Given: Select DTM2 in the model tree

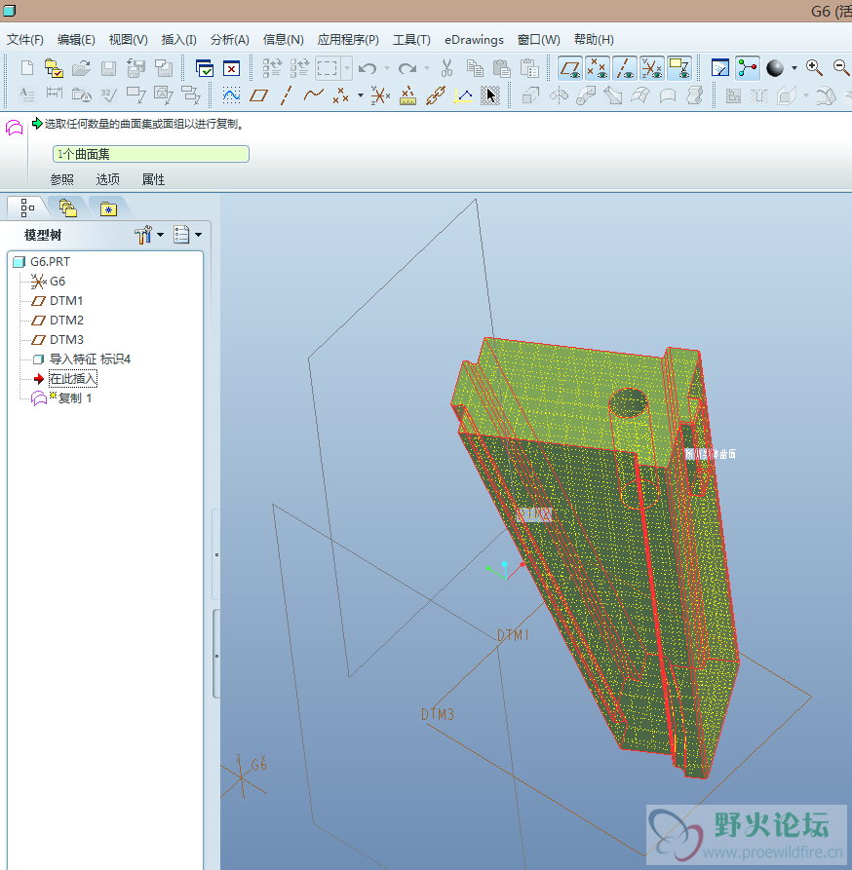Looking at the screenshot, I should [66, 321].
